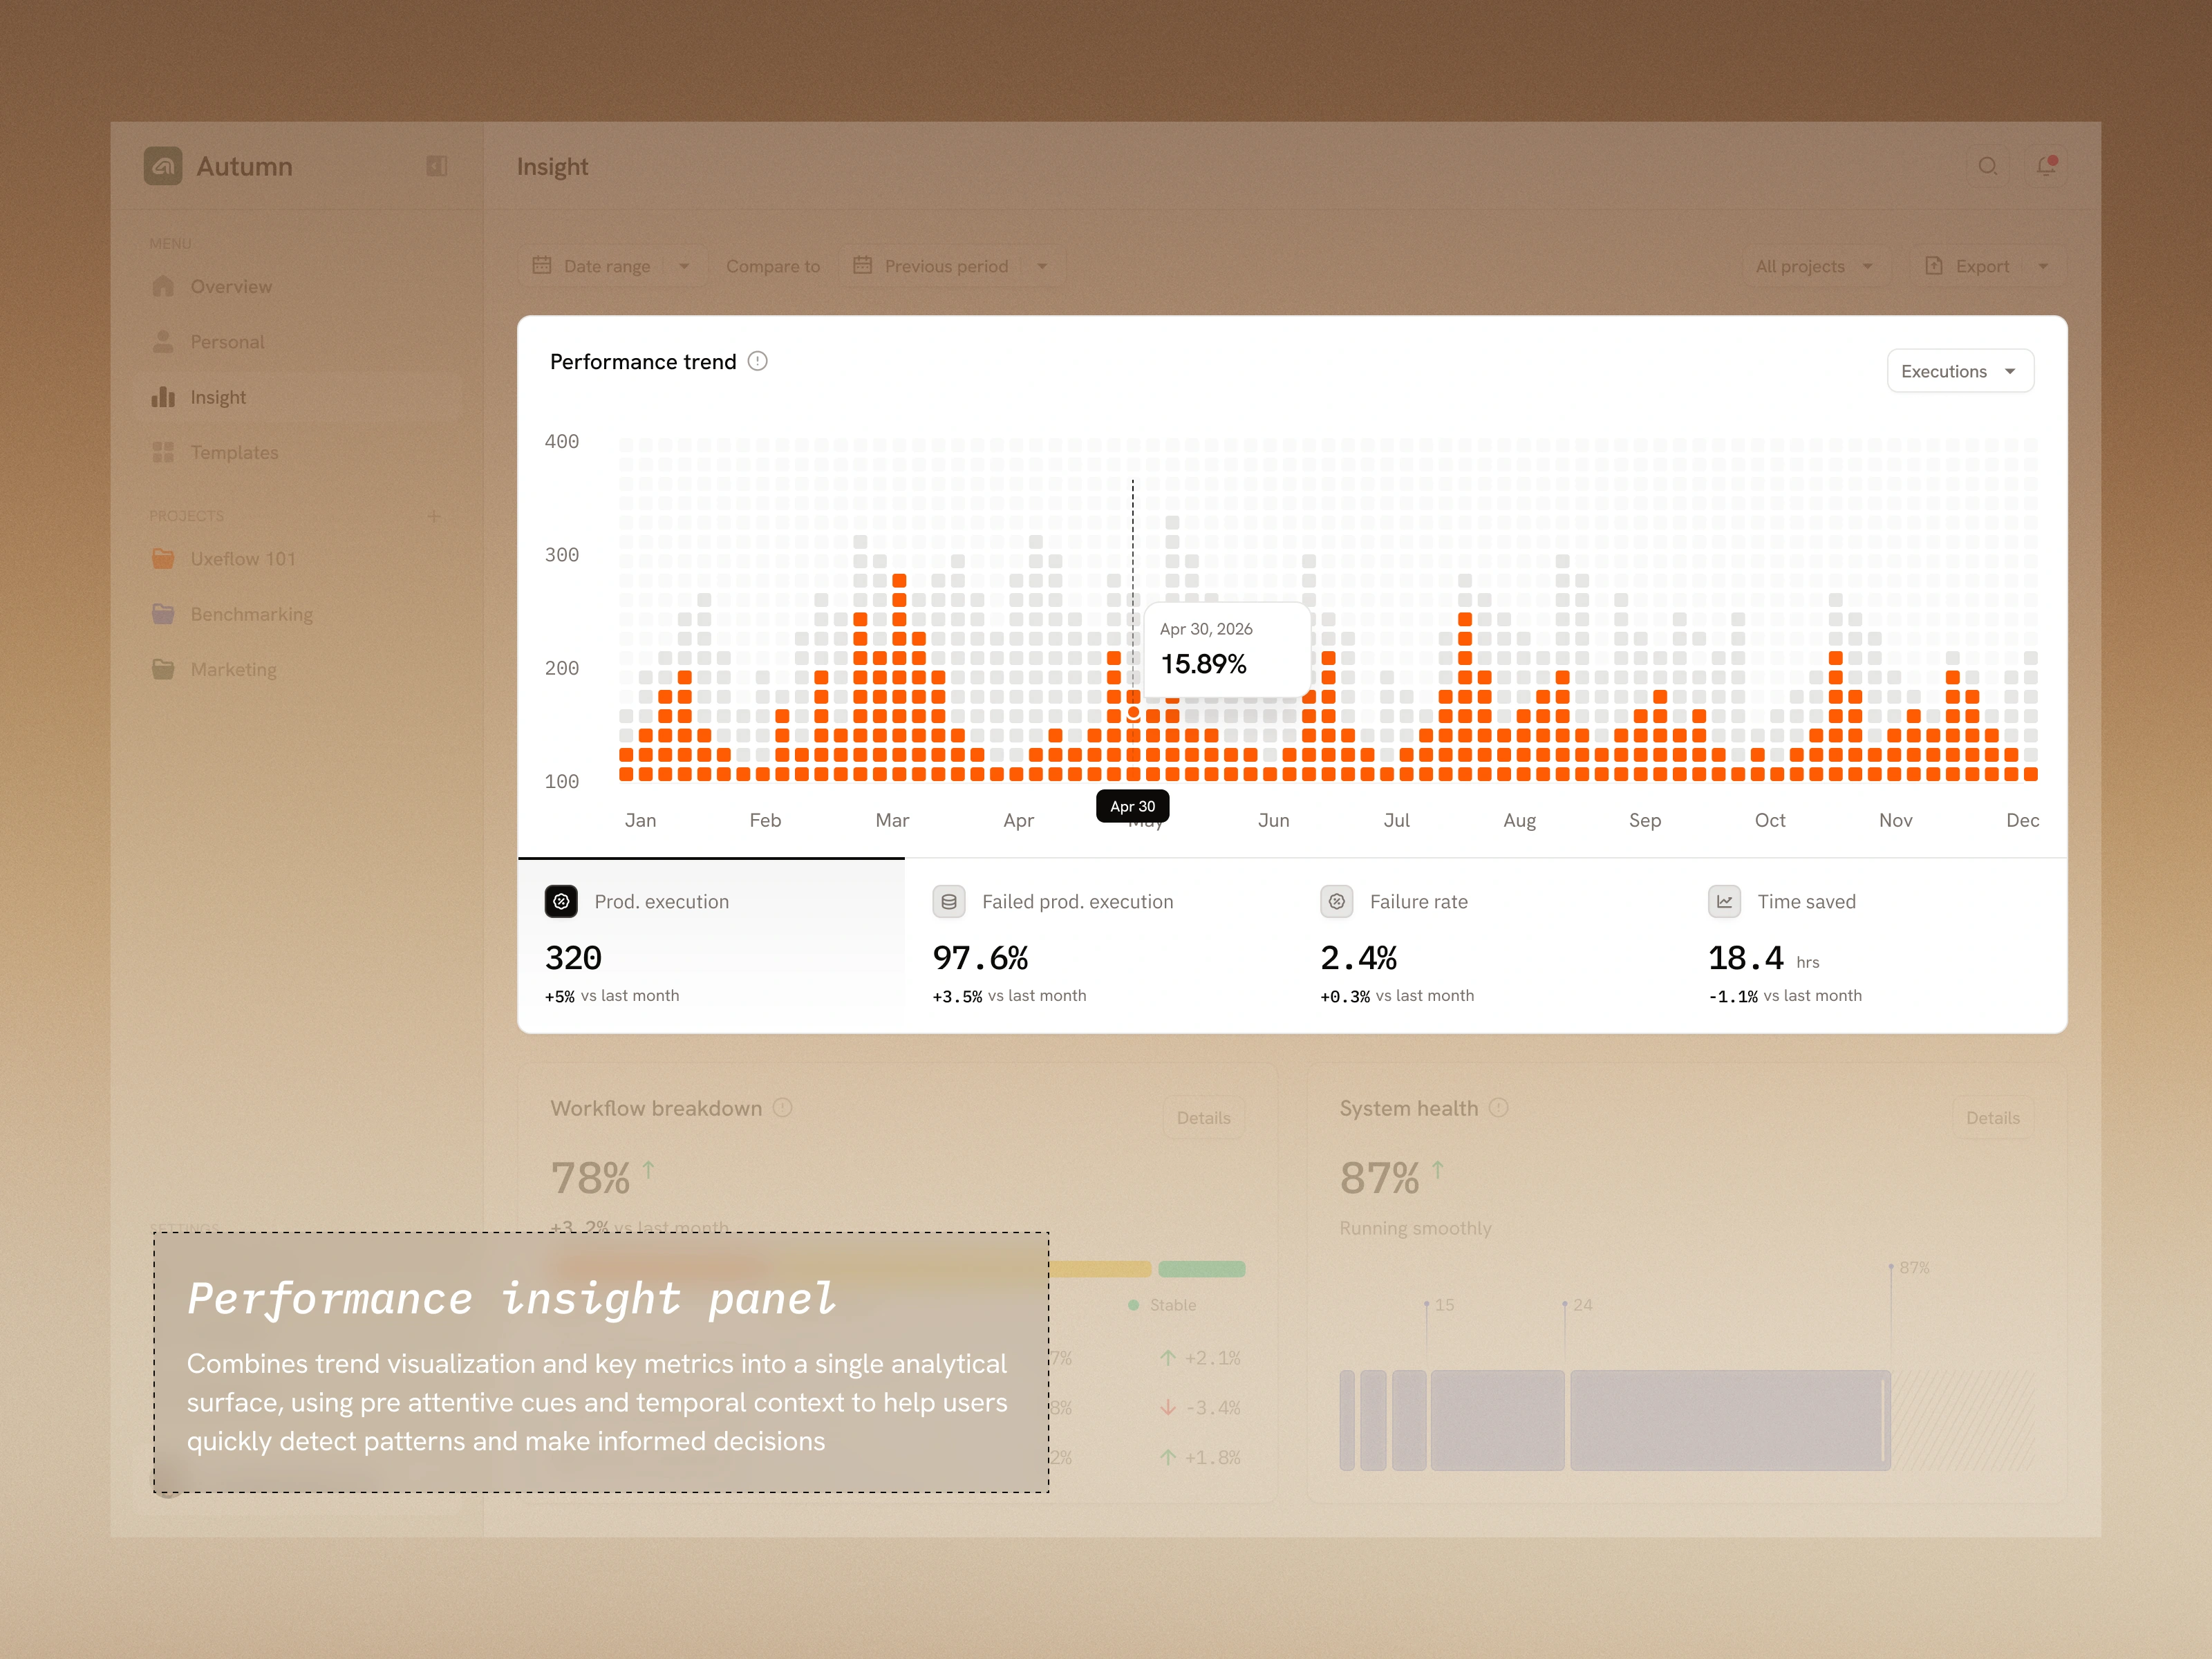Click the widest system health bar
This screenshot has width=2212, height=1659.
point(1730,1420)
